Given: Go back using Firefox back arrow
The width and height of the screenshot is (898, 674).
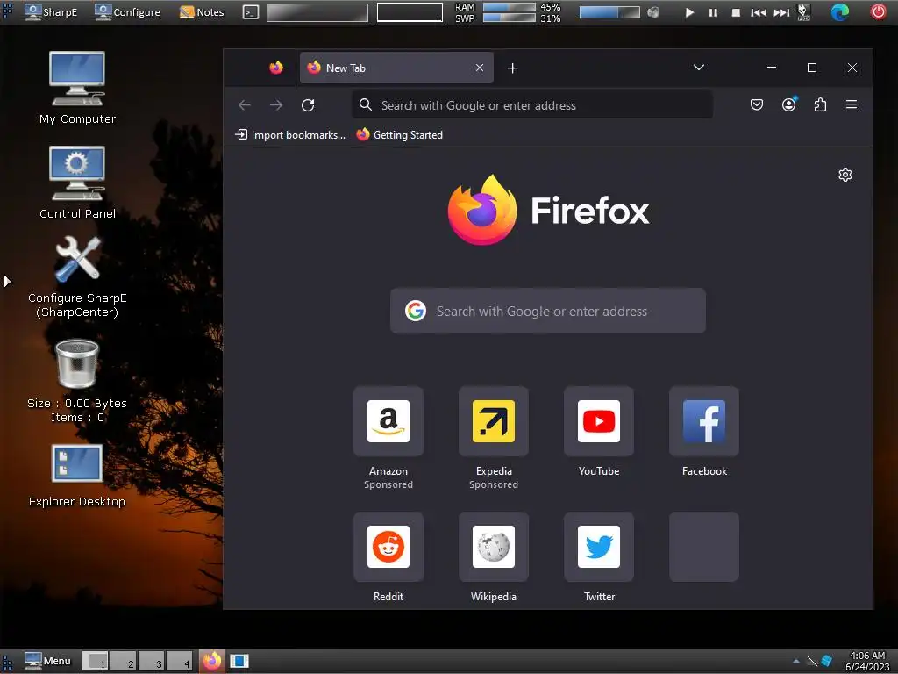Looking at the screenshot, I should click(245, 105).
